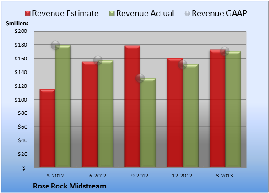Select the red estimate bar for 12-2012
Viewport: 269px width, 193px height.
tap(175, 113)
